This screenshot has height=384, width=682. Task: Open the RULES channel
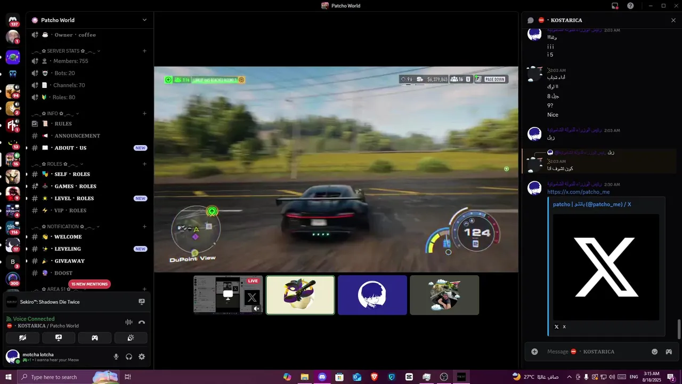88,124
